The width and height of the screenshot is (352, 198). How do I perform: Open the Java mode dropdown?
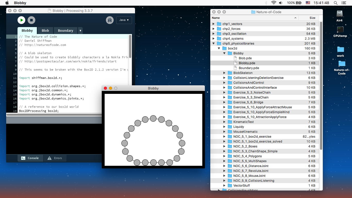[x=124, y=20]
